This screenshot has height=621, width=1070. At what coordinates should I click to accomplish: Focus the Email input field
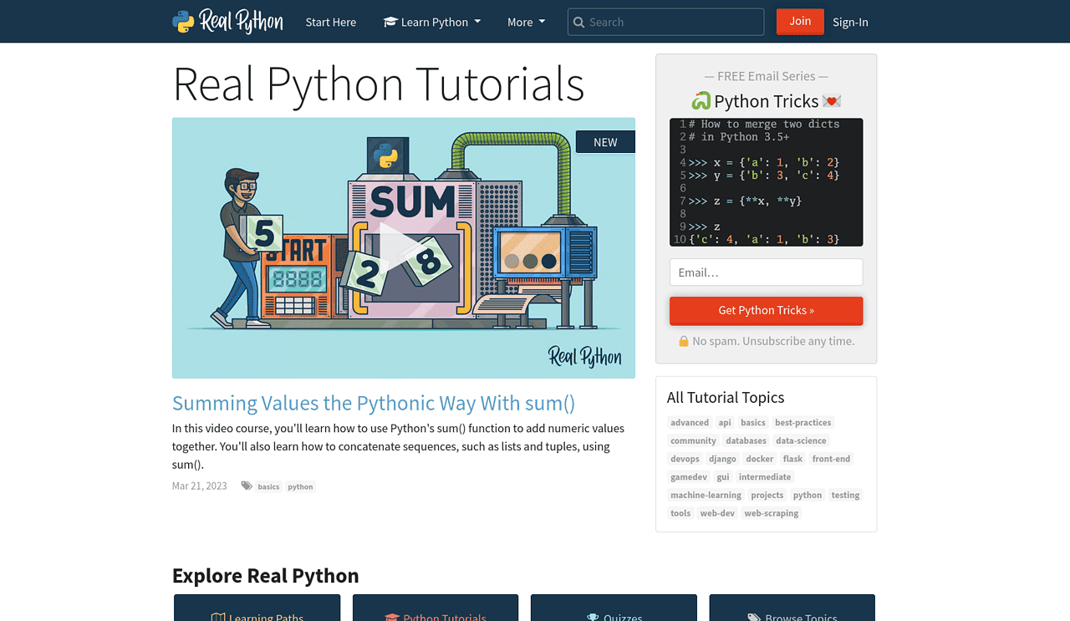click(766, 272)
